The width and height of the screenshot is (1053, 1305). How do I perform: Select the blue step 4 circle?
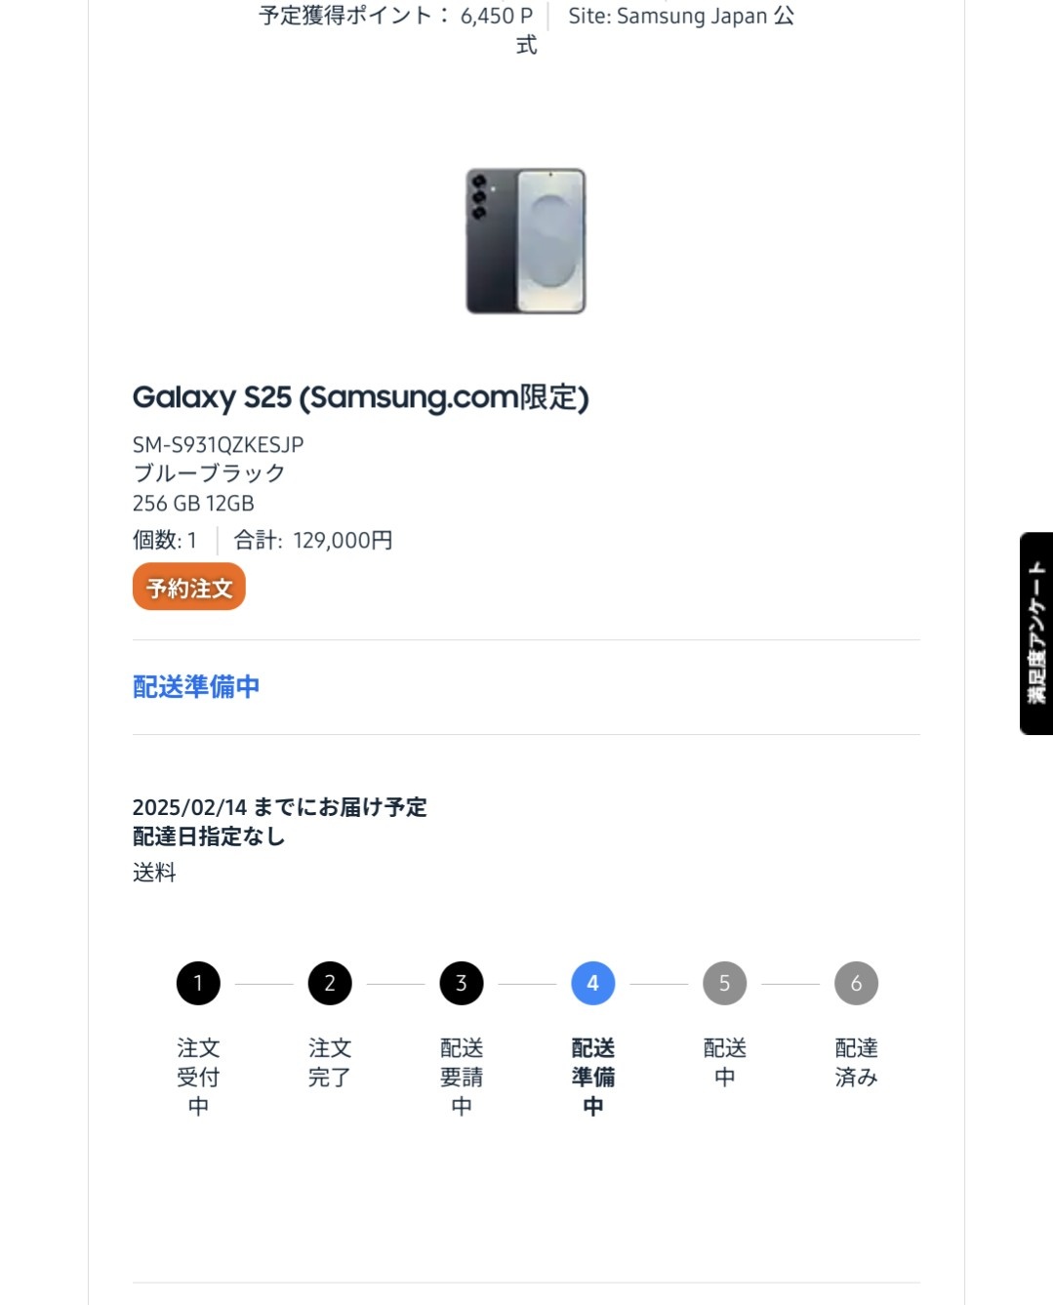tap(593, 983)
